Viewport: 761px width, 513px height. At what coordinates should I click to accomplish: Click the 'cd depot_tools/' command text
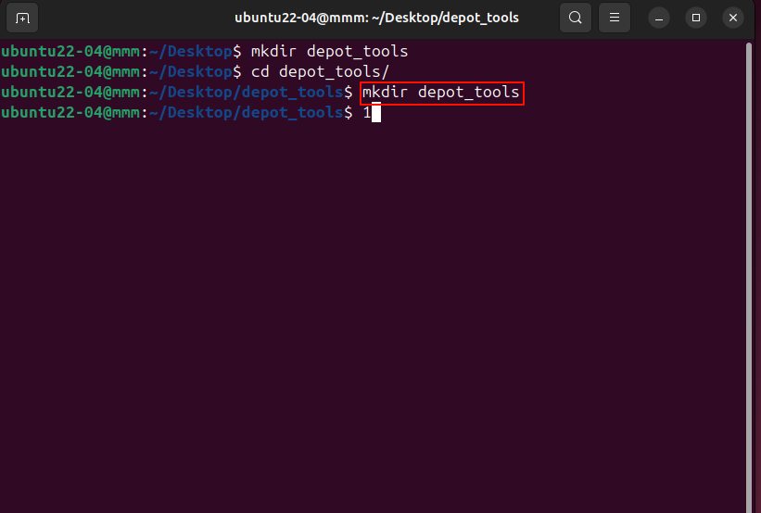320,71
